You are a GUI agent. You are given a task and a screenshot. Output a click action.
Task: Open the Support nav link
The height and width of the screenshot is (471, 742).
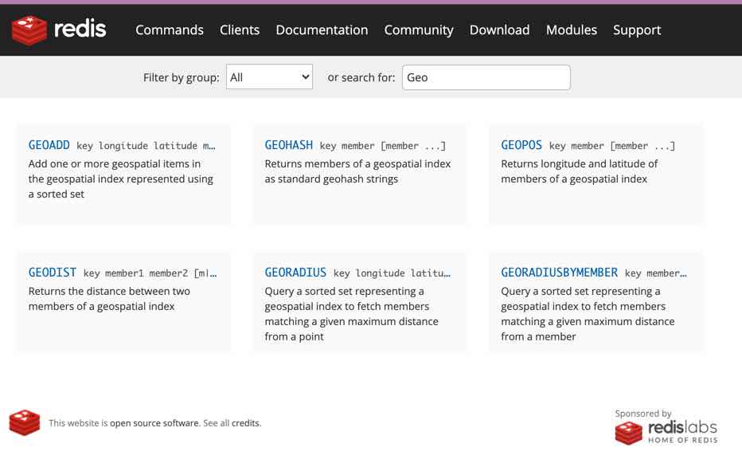pyautogui.click(x=637, y=30)
